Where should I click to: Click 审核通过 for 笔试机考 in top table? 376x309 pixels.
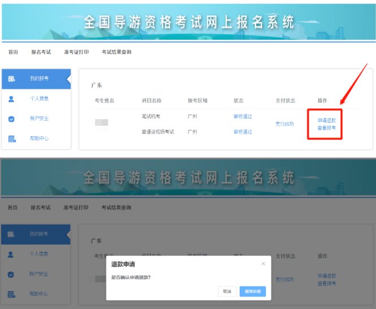point(243,116)
